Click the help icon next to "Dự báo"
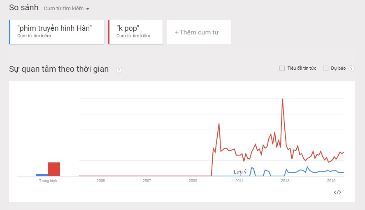The height and width of the screenshot is (210, 365). pyautogui.click(x=351, y=68)
